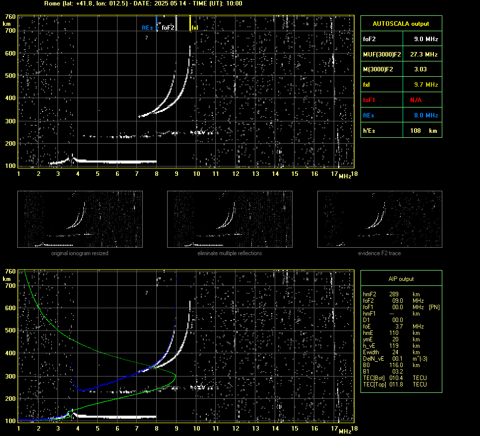The width and height of the screenshot is (480, 436).
Task: Select the h'Es label
Action: (369, 131)
